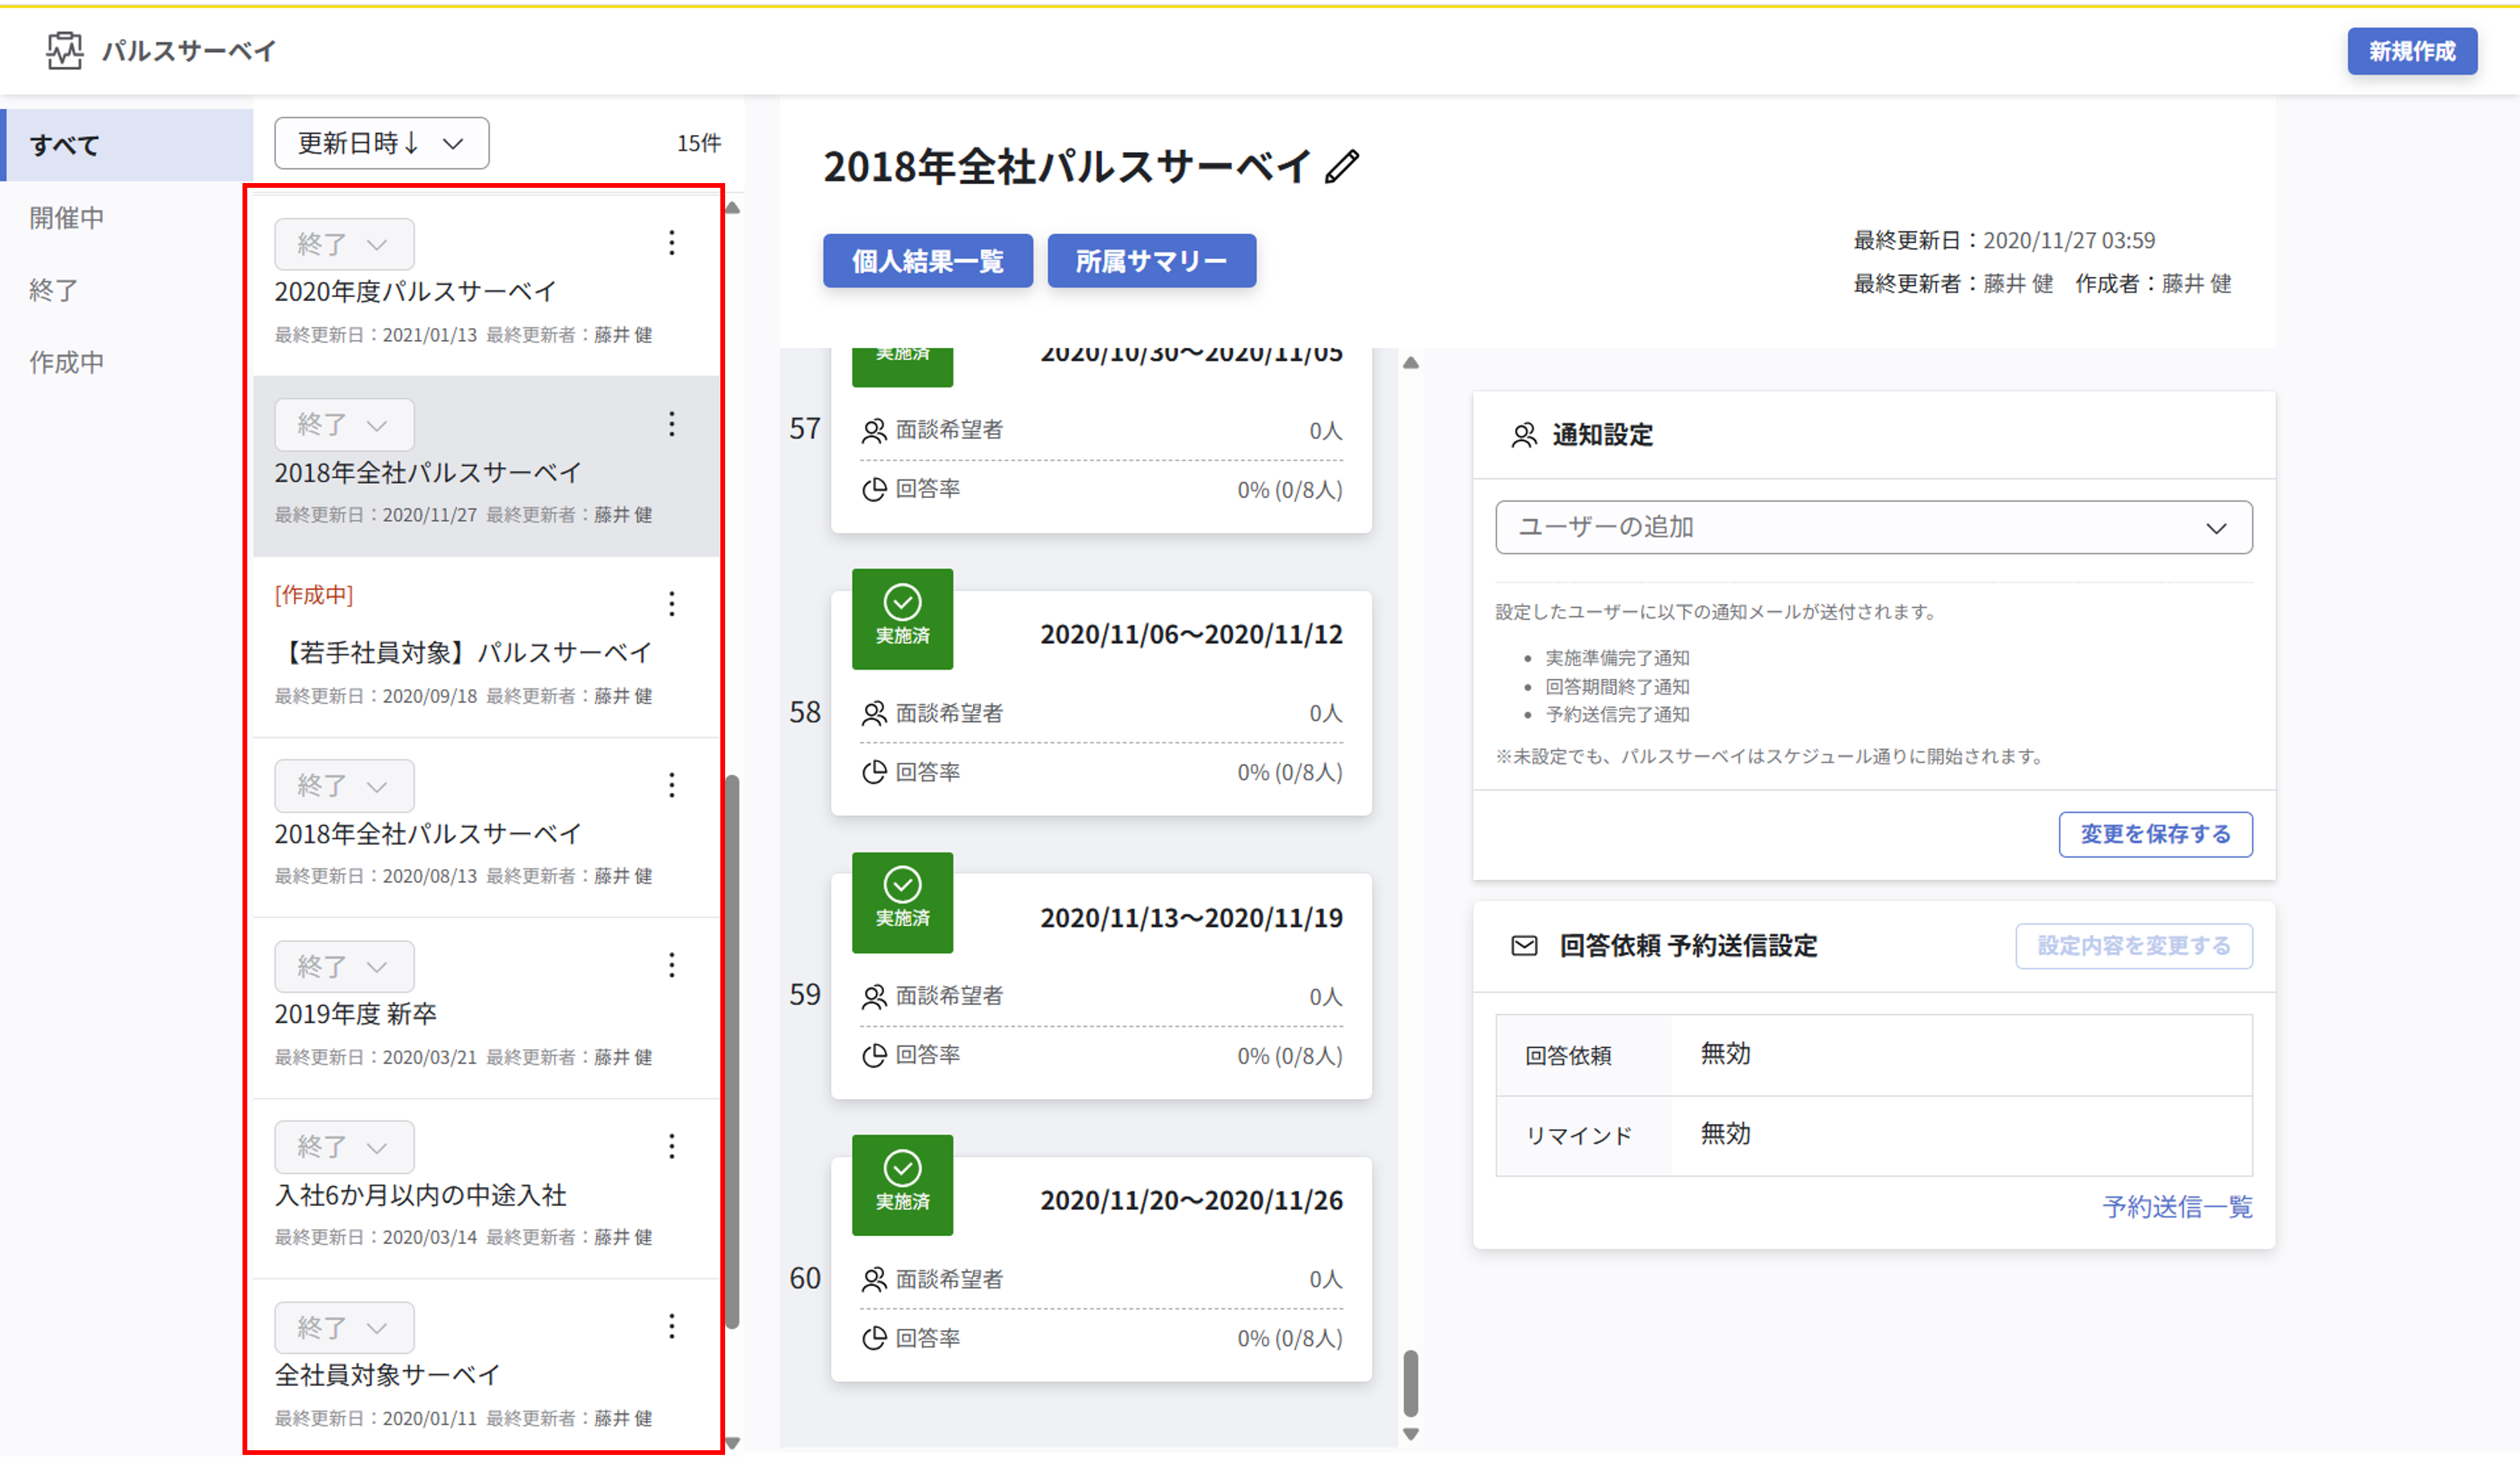Open 終了 status dropdown for 2018年全社パルスサーベイ 2020/08/13
This screenshot has height=1471, width=2520.
[344, 786]
